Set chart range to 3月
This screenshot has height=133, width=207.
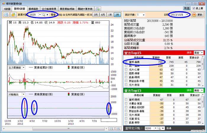point(96,15)
